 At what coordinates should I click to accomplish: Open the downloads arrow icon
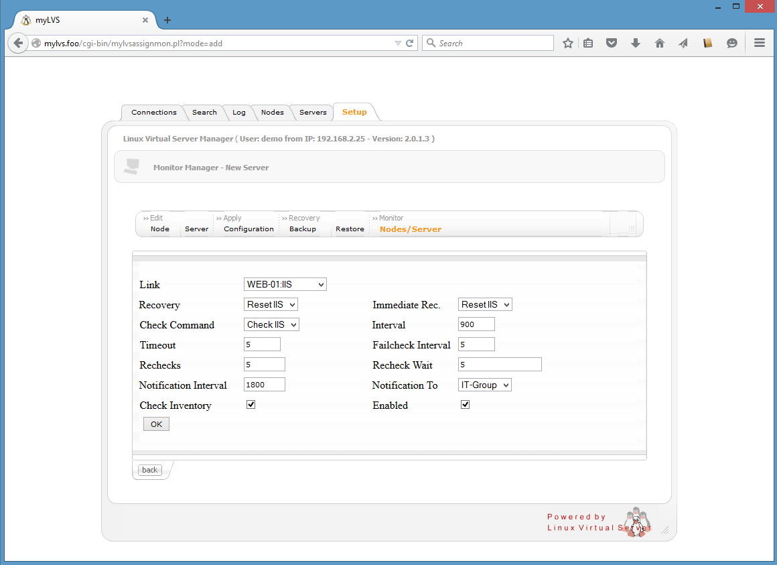(x=636, y=43)
